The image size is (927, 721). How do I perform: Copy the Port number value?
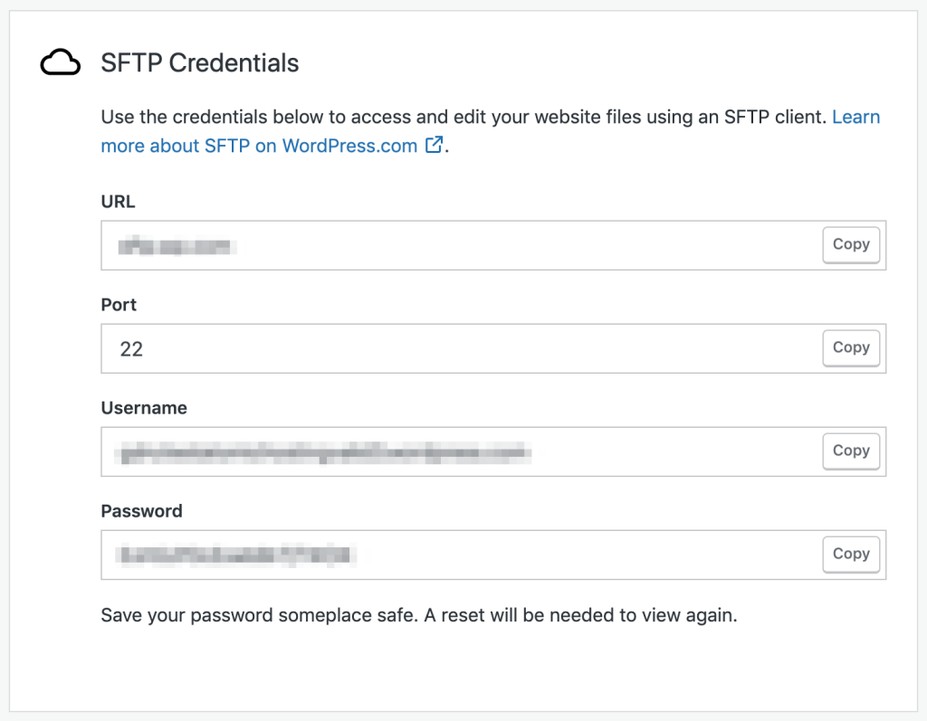[851, 348]
